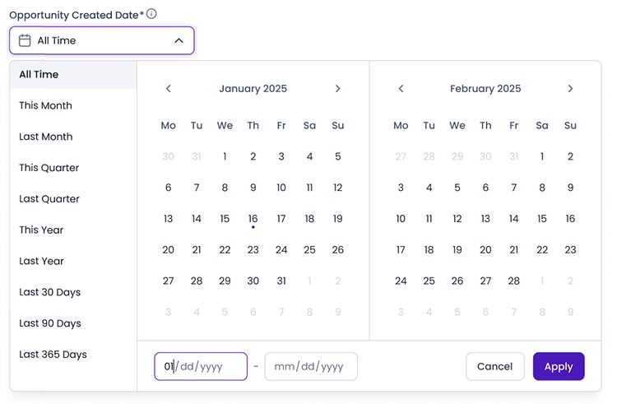617x404 pixels.
Task: Click the February 2025 month title
Action: (x=485, y=89)
